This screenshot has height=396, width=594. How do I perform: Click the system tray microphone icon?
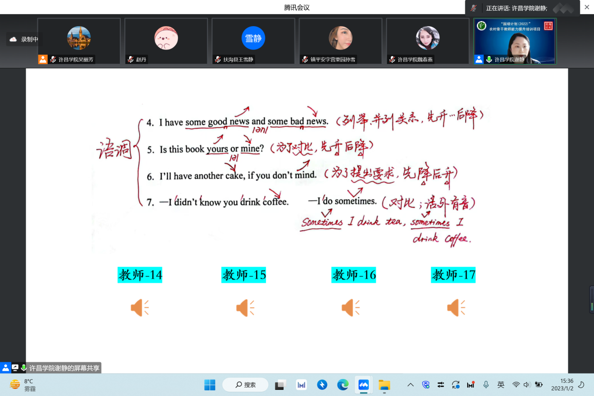coord(486,385)
